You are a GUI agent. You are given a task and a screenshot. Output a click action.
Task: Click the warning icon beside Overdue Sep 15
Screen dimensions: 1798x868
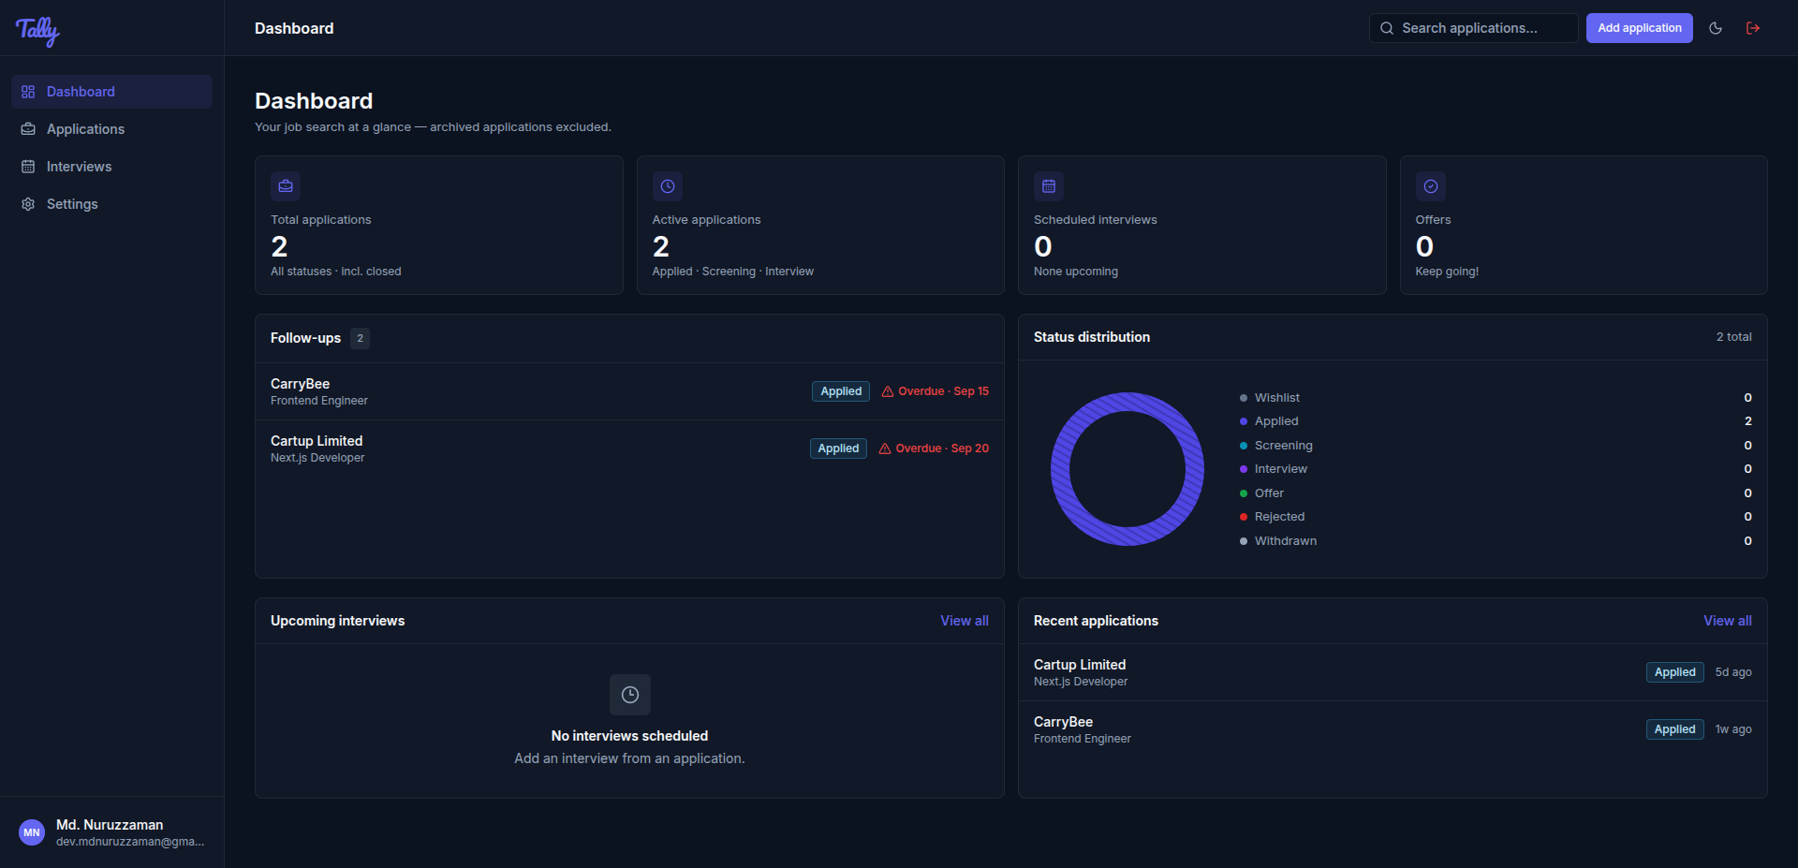pos(888,391)
